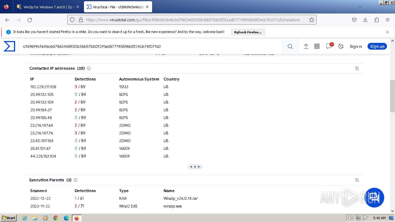
Task: Open IP 44.228.153.104
Action: point(43,156)
